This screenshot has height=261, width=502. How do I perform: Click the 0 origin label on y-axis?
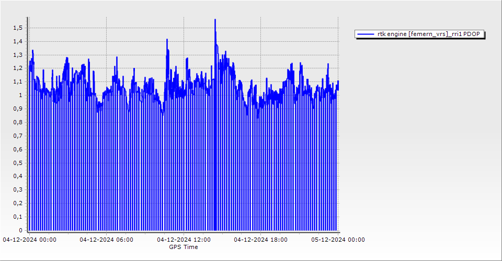tap(22, 230)
